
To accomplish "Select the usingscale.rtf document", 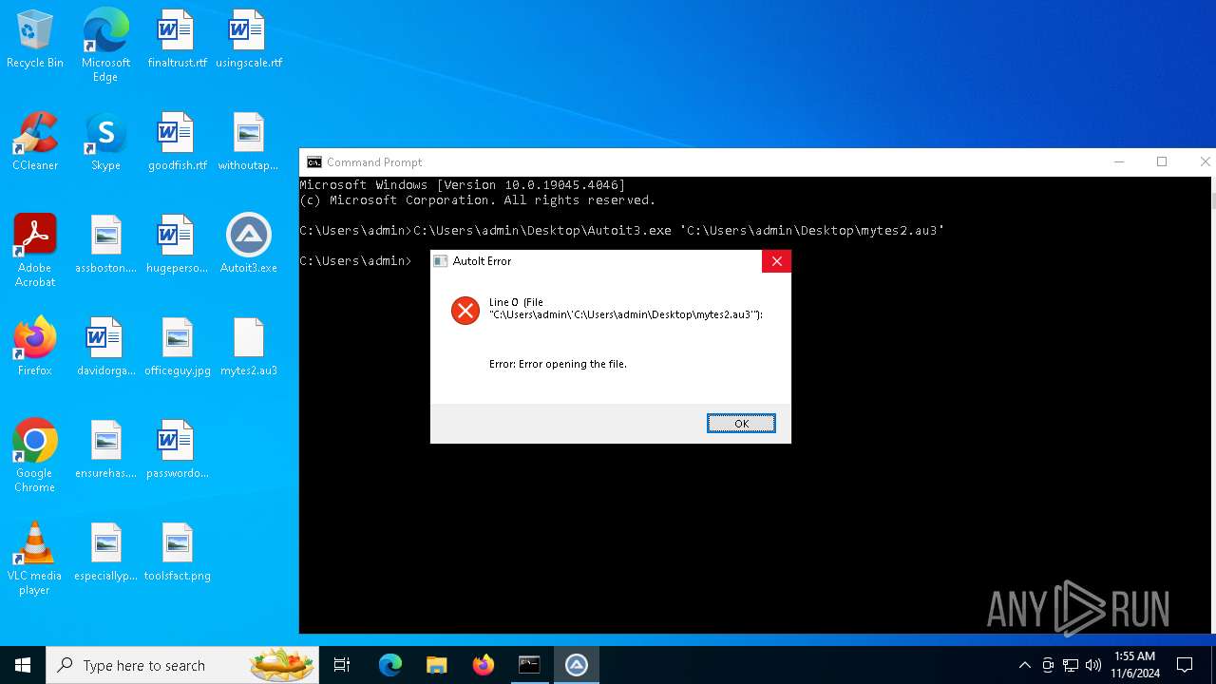I will tap(248, 39).
